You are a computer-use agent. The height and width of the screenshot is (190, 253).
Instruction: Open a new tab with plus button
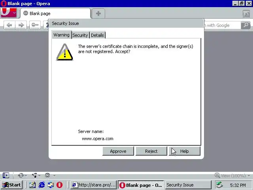(98, 13)
